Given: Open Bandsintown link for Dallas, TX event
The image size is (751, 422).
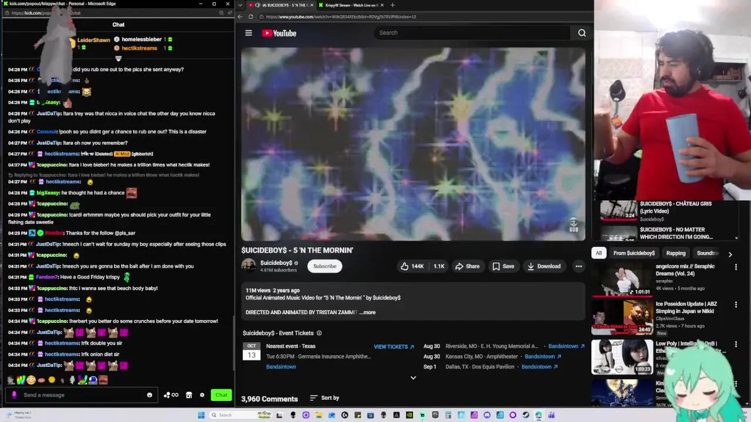Looking at the screenshot, I should (x=539, y=367).
